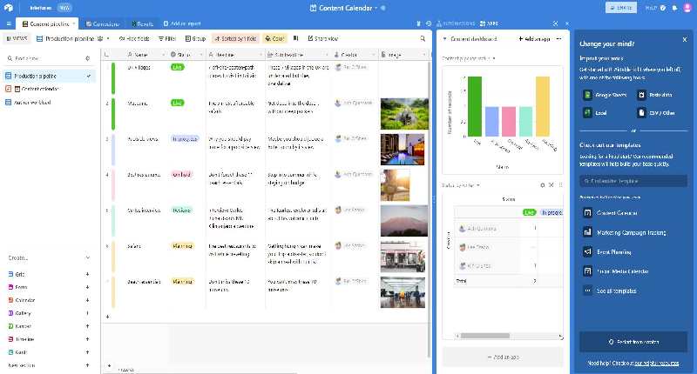Add a new Timeline view

[87, 339]
